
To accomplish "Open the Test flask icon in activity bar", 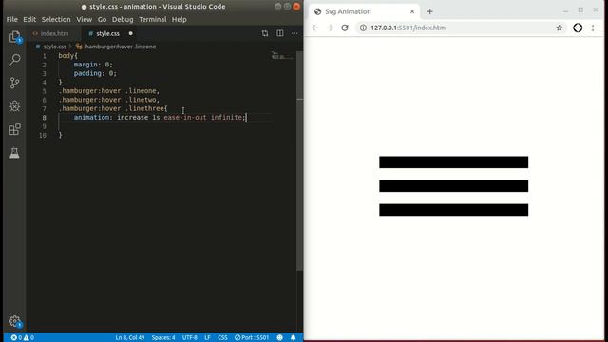I will [x=15, y=153].
